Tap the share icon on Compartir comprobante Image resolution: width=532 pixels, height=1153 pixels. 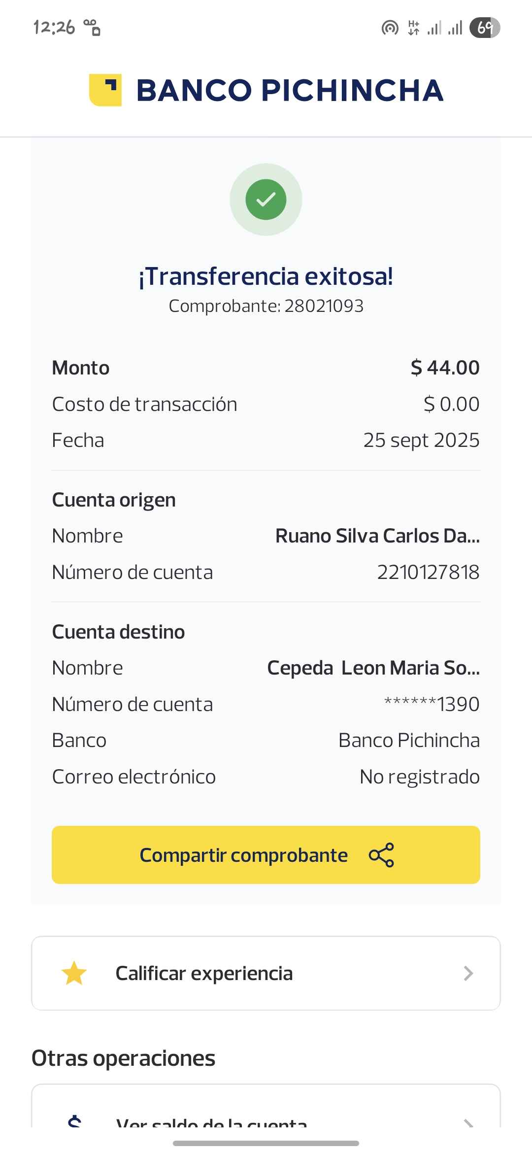381,855
